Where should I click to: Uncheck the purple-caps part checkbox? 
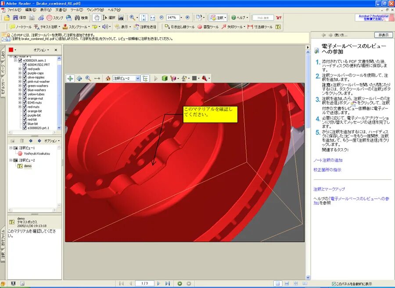click(x=25, y=73)
